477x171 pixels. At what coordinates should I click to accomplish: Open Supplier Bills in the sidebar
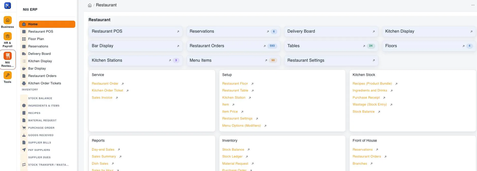(x=39, y=142)
